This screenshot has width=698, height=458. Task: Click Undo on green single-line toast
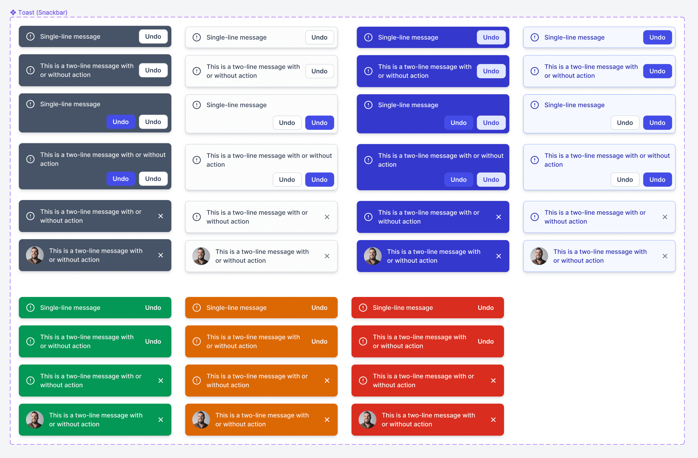(153, 307)
